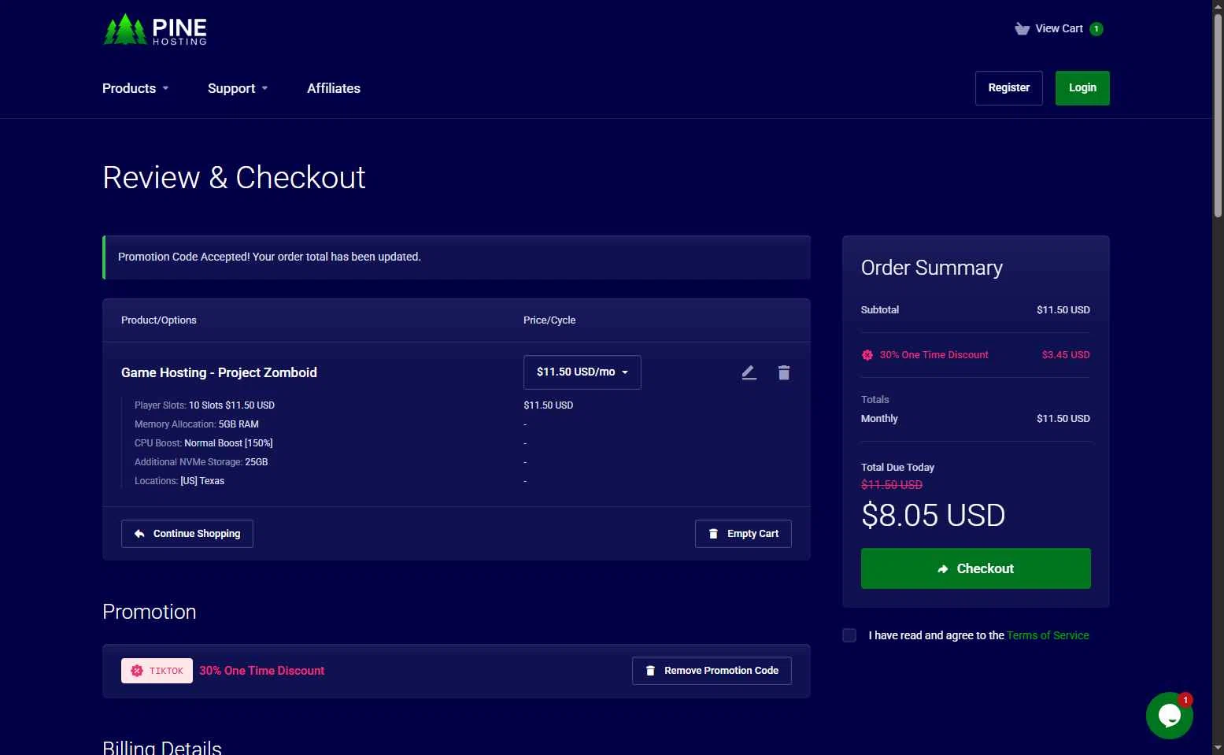Click the Subtotal "$11.50 USD" value

pos(1063,310)
